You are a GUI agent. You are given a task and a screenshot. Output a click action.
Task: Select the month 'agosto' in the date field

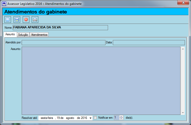[x=70, y=118]
